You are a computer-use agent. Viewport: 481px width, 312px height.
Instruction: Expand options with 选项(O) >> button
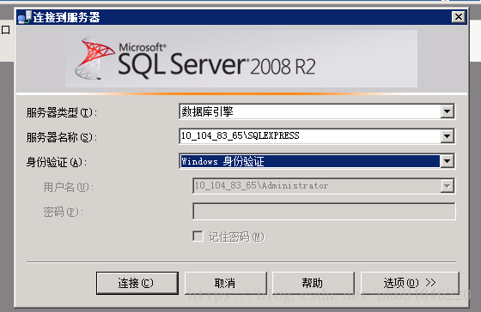(x=410, y=283)
